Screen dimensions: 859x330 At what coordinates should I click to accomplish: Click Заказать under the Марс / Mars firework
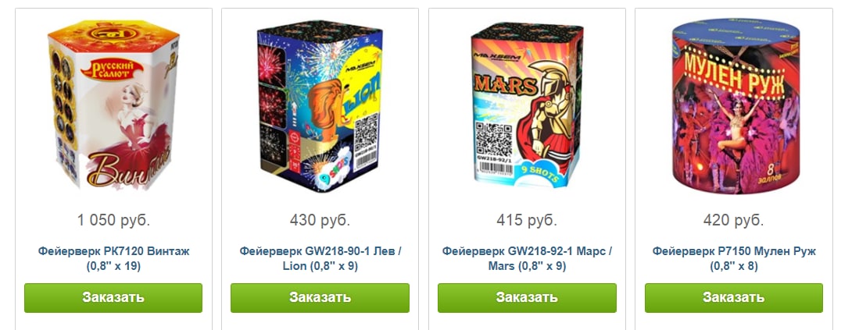pyautogui.click(x=527, y=298)
